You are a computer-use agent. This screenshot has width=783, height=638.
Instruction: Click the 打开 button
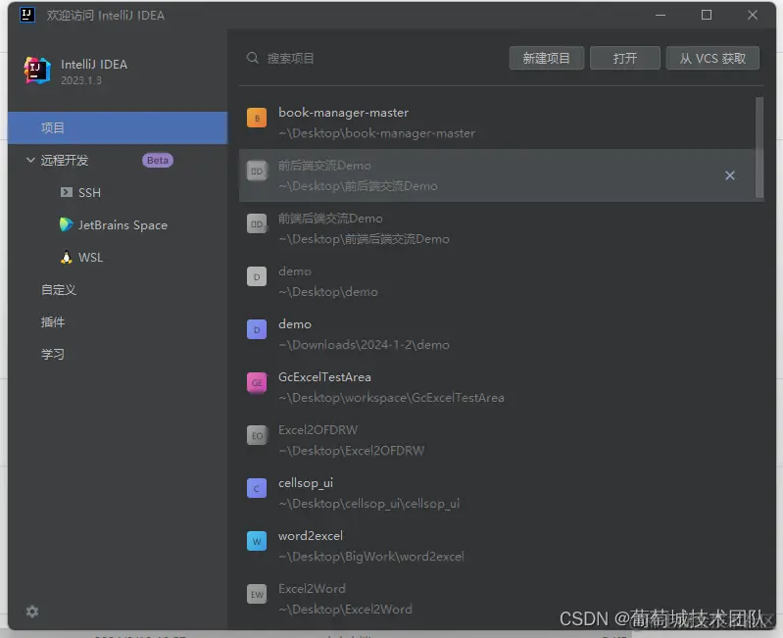click(x=624, y=59)
